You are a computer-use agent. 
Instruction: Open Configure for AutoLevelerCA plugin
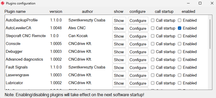tap(138, 28)
